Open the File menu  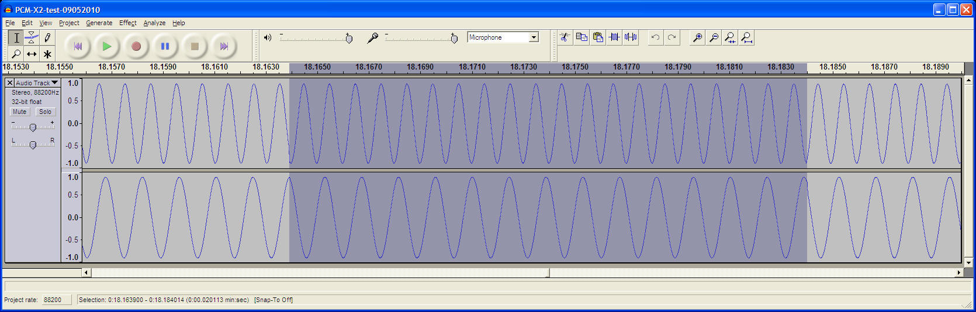10,23
